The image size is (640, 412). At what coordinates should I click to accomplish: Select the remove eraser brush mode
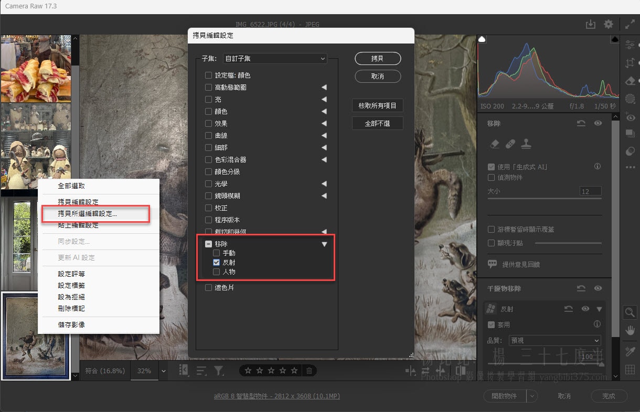coord(494,143)
